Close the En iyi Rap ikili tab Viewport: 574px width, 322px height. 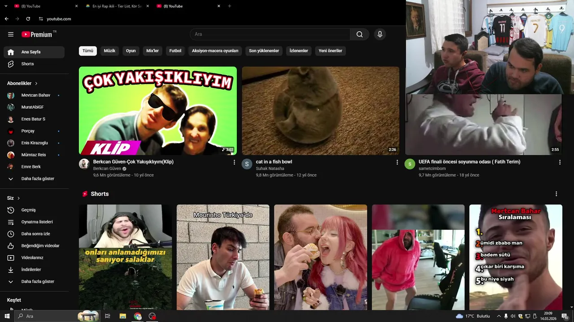pyautogui.click(x=148, y=6)
